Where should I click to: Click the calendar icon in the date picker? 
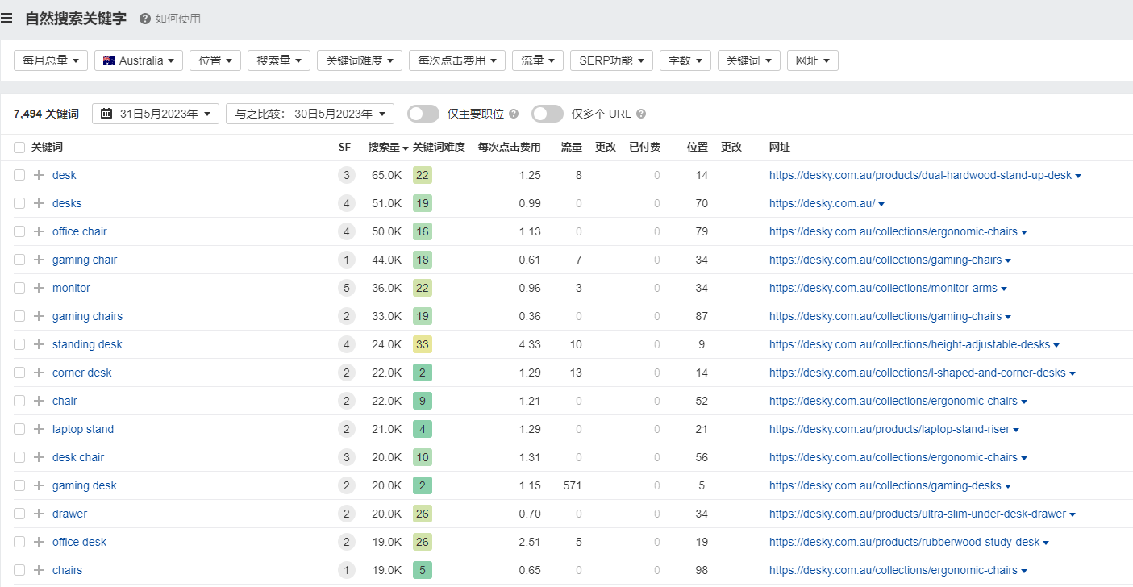pos(106,114)
